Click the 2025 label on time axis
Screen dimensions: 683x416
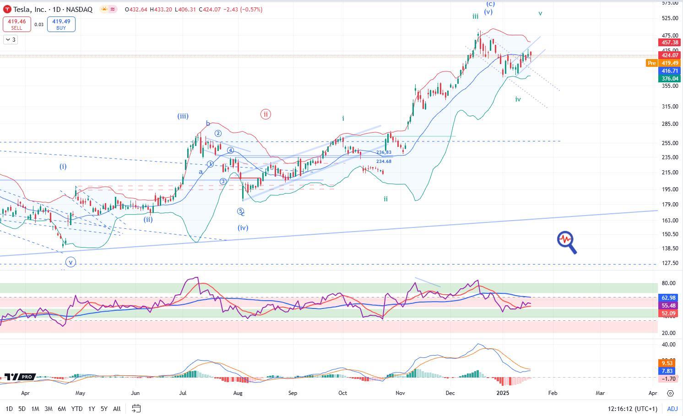[503, 393]
